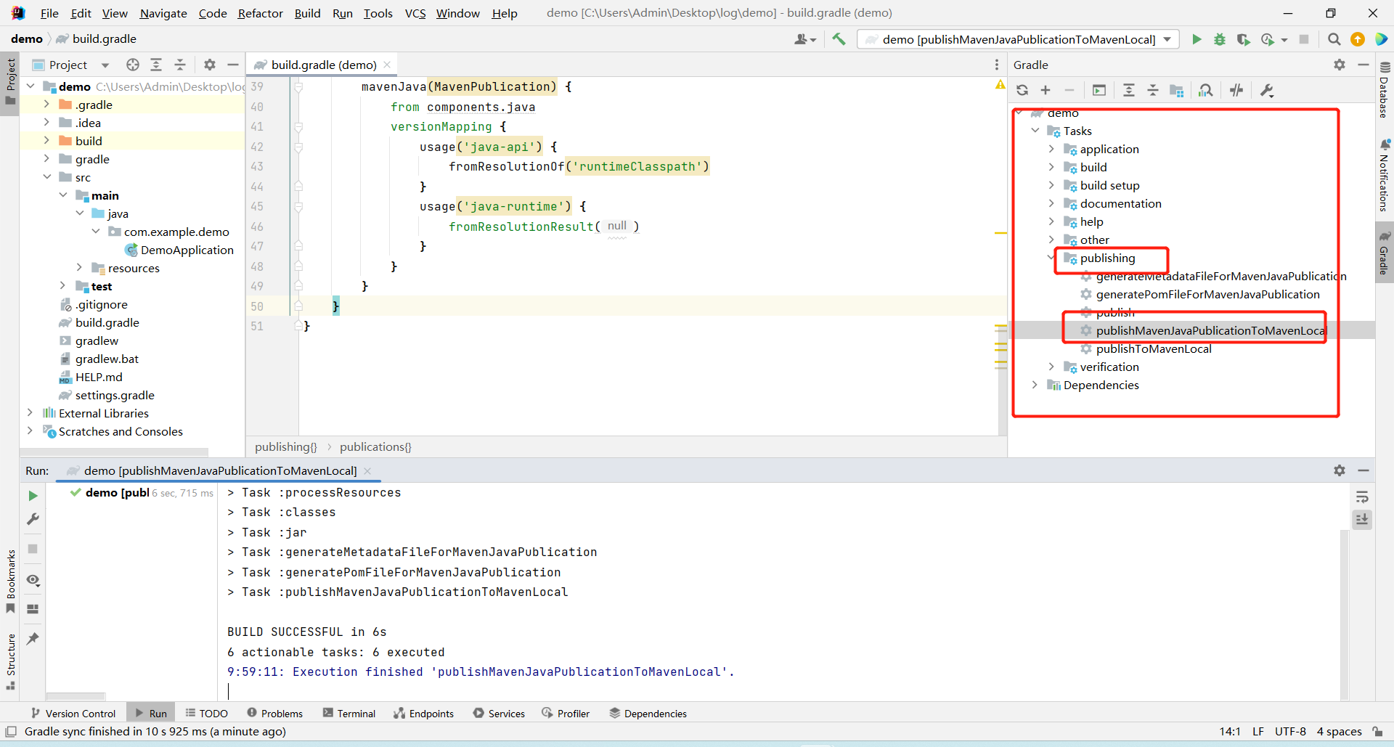Toggle soft-wrap in the Run console
The height and width of the screenshot is (747, 1394).
click(1362, 497)
